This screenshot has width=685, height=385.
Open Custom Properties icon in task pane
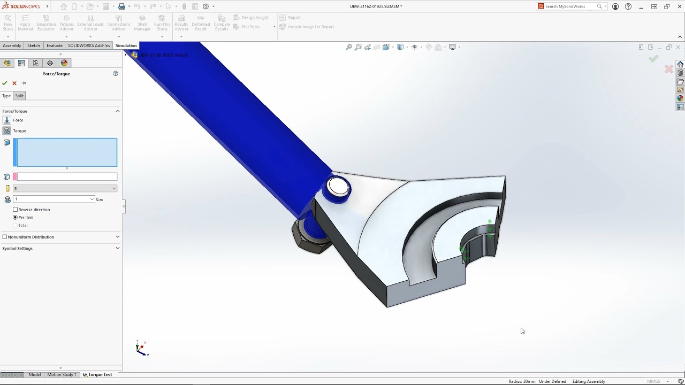point(680,107)
